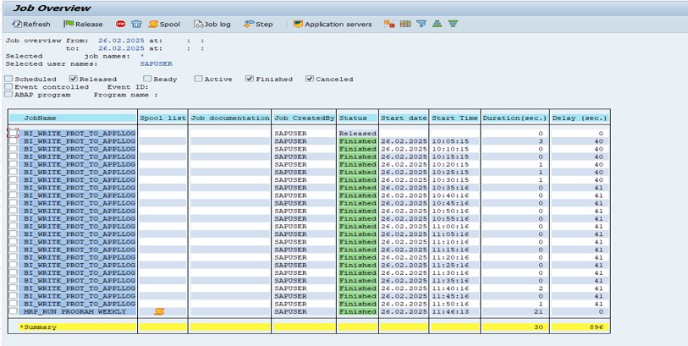Click the table grid layout icon
This screenshot has width=688, height=346.
[x=405, y=25]
